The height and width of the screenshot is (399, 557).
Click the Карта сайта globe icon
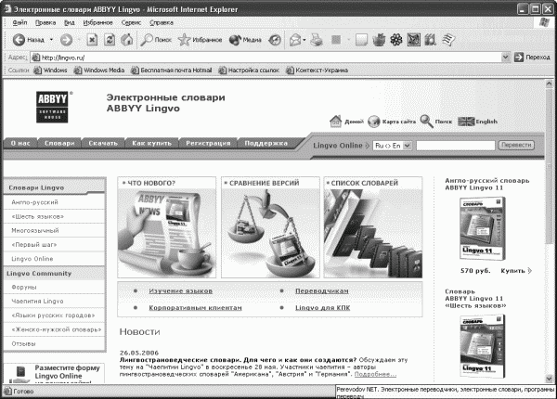(x=374, y=122)
